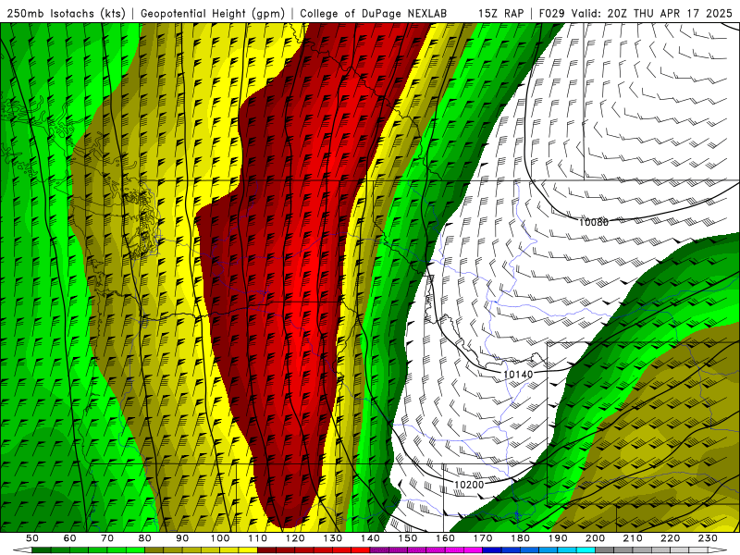Click the legend value 100

pos(220,538)
